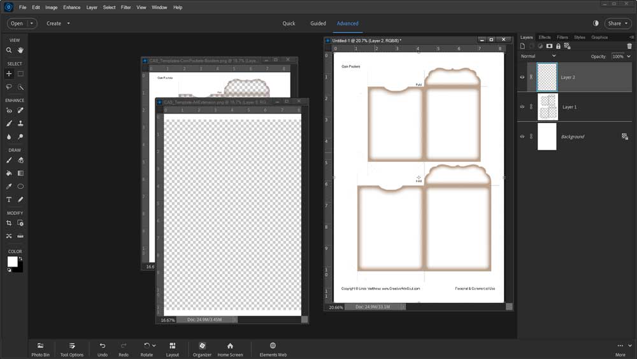This screenshot has height=359, width=637.
Task: Switch to the Effects panel tab
Action: pyautogui.click(x=545, y=38)
